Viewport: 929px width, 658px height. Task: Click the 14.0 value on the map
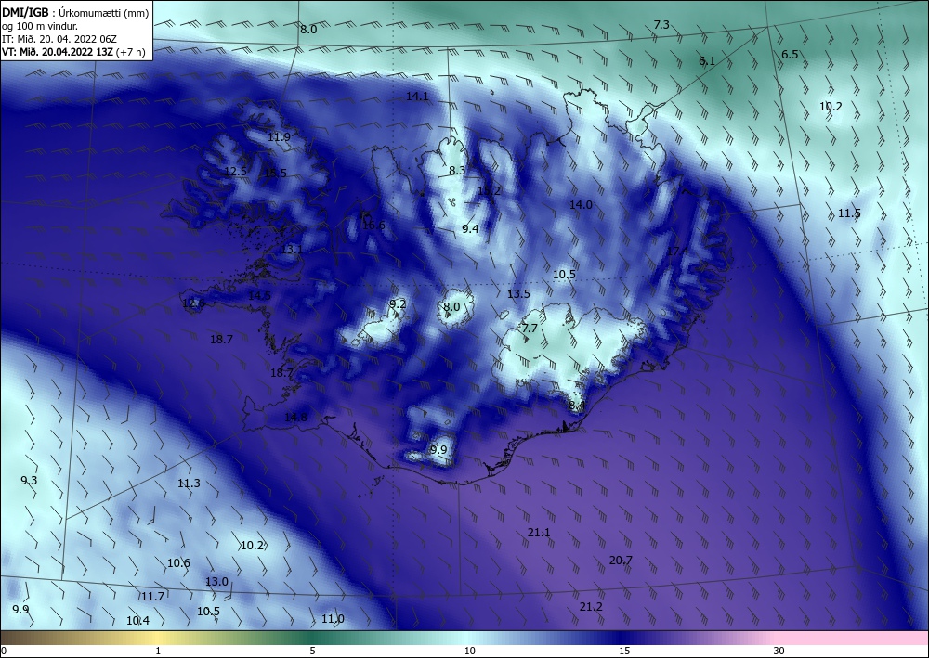(581, 205)
